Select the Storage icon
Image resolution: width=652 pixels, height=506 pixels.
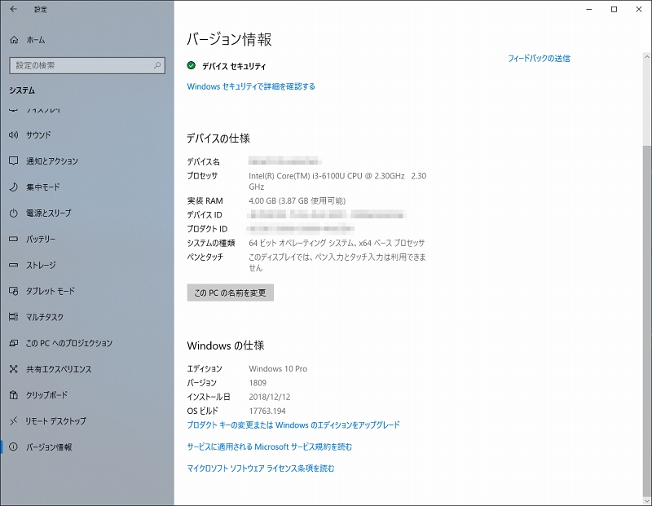click(x=14, y=265)
